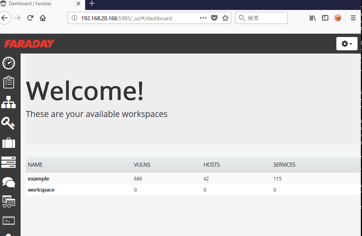Open the Hosts network hierarchy icon
362x236 pixels.
click(9, 102)
